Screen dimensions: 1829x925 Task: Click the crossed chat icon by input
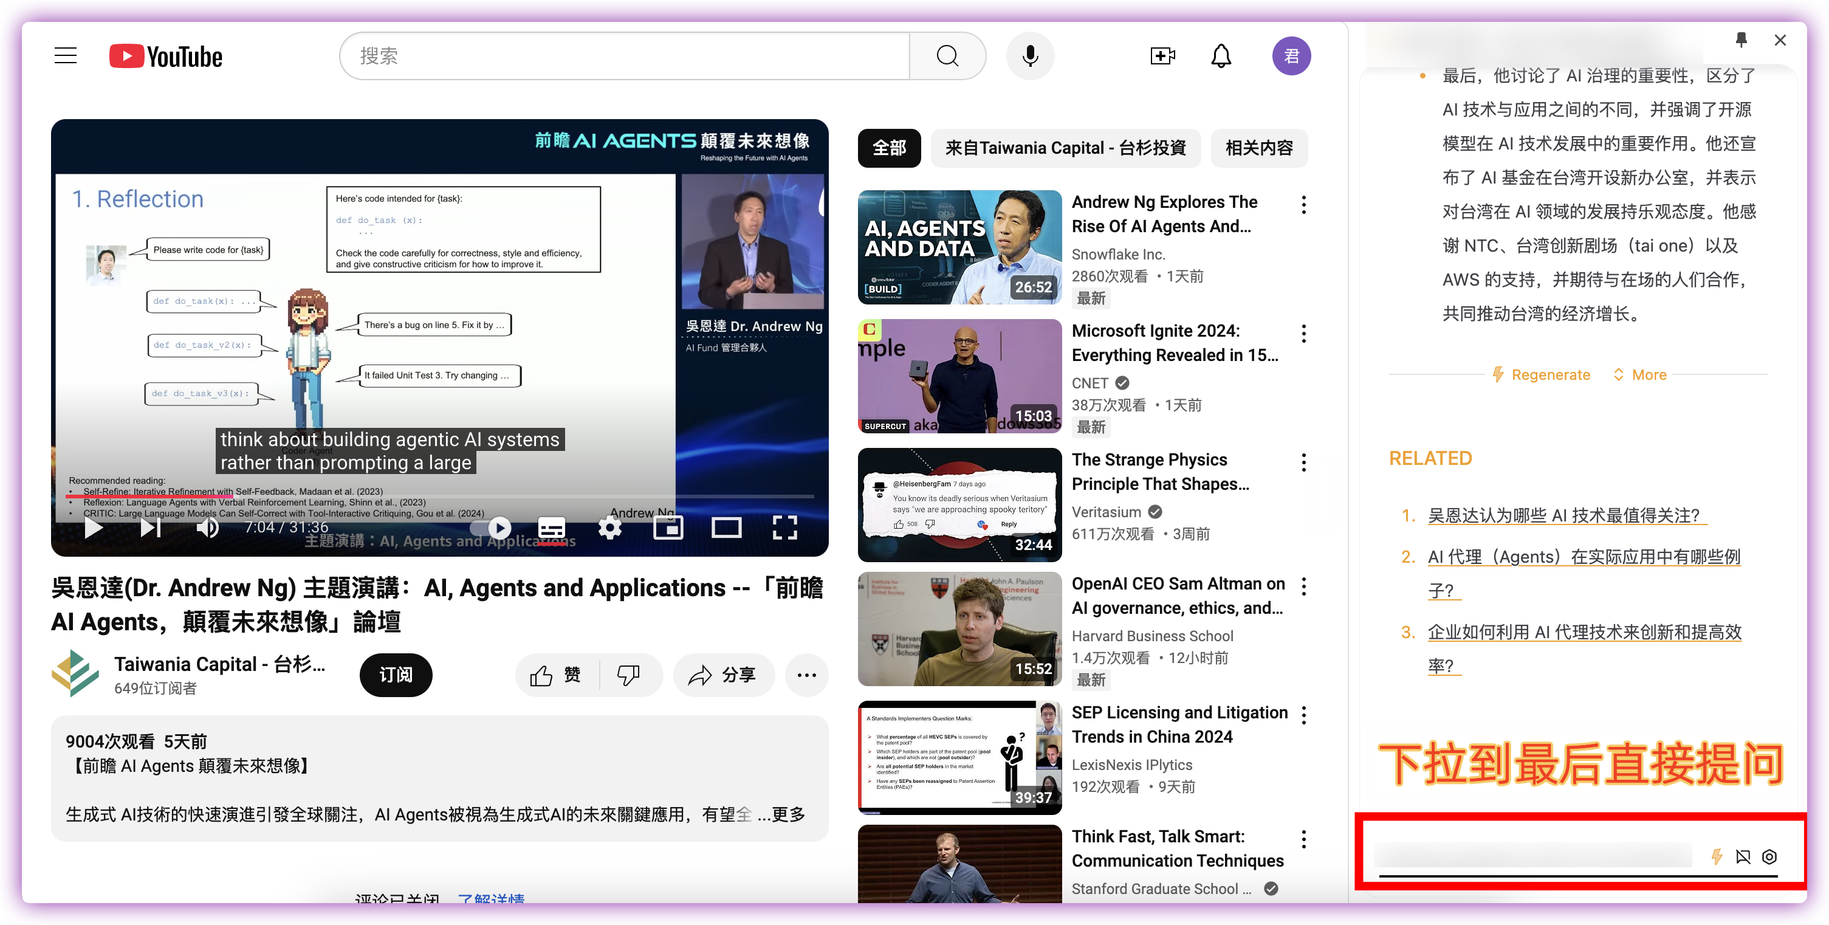pyautogui.click(x=1742, y=856)
